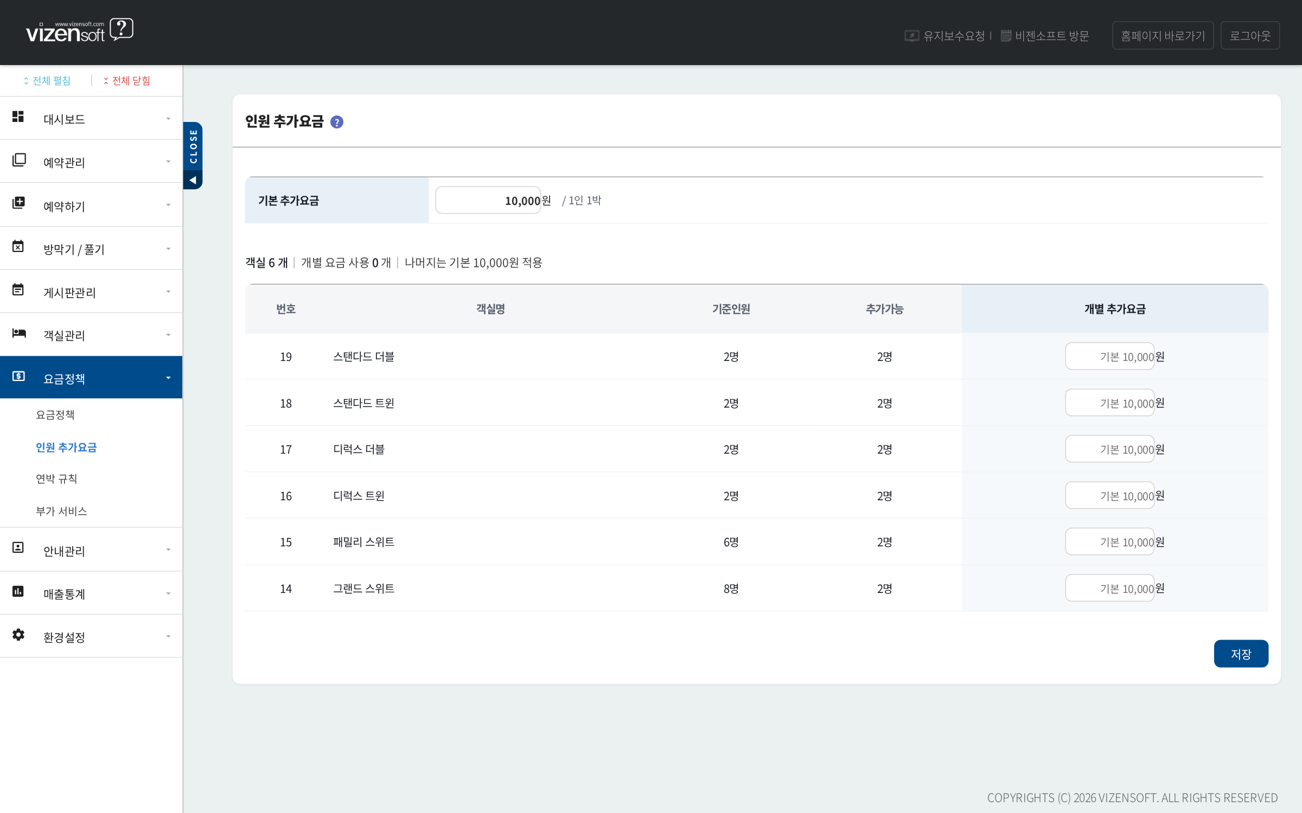Click the 예약하기 plus icon in sidebar
This screenshot has height=813, width=1302.
click(x=18, y=203)
